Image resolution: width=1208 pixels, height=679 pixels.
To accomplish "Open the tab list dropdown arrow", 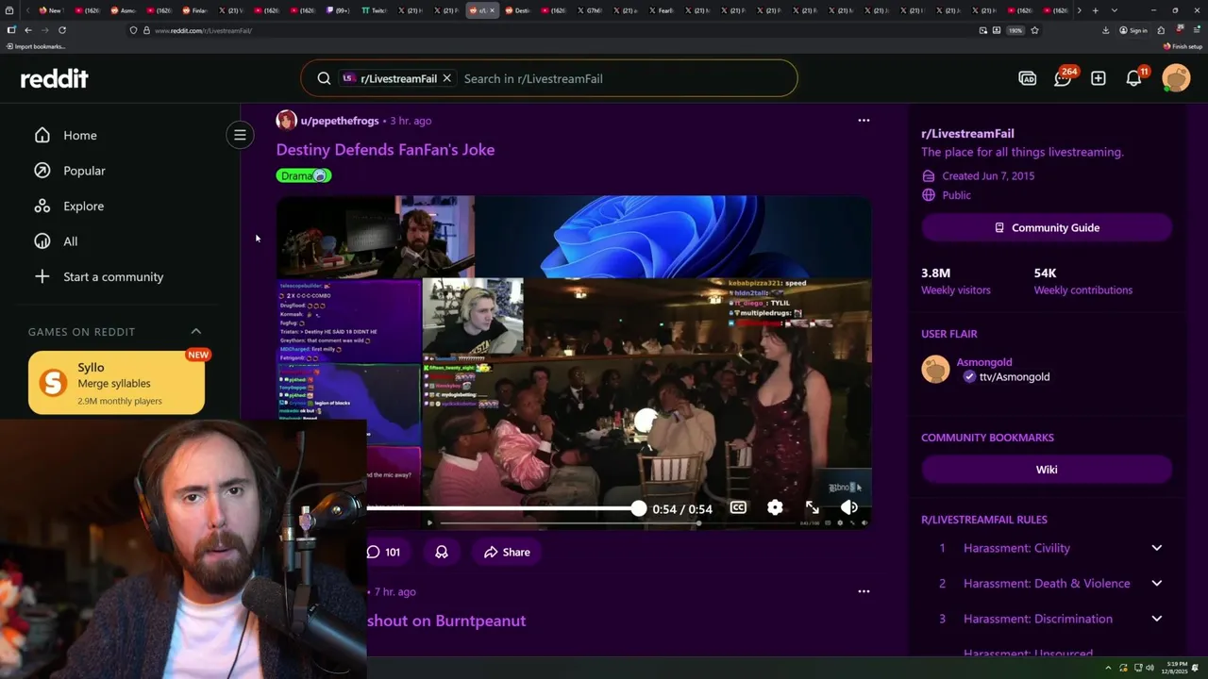I will [x=1115, y=10].
